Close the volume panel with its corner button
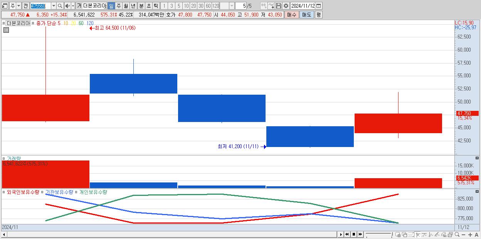Screen dimensions: 481x239 [x=477, y=158]
